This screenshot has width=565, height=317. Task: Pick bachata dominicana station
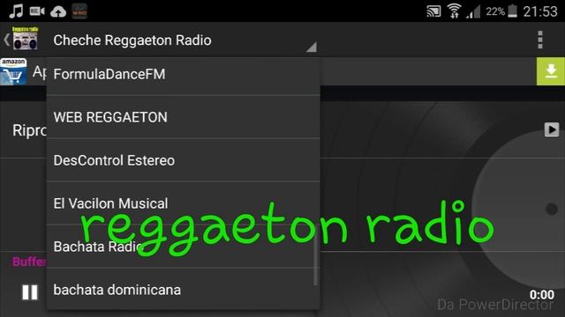point(184,289)
